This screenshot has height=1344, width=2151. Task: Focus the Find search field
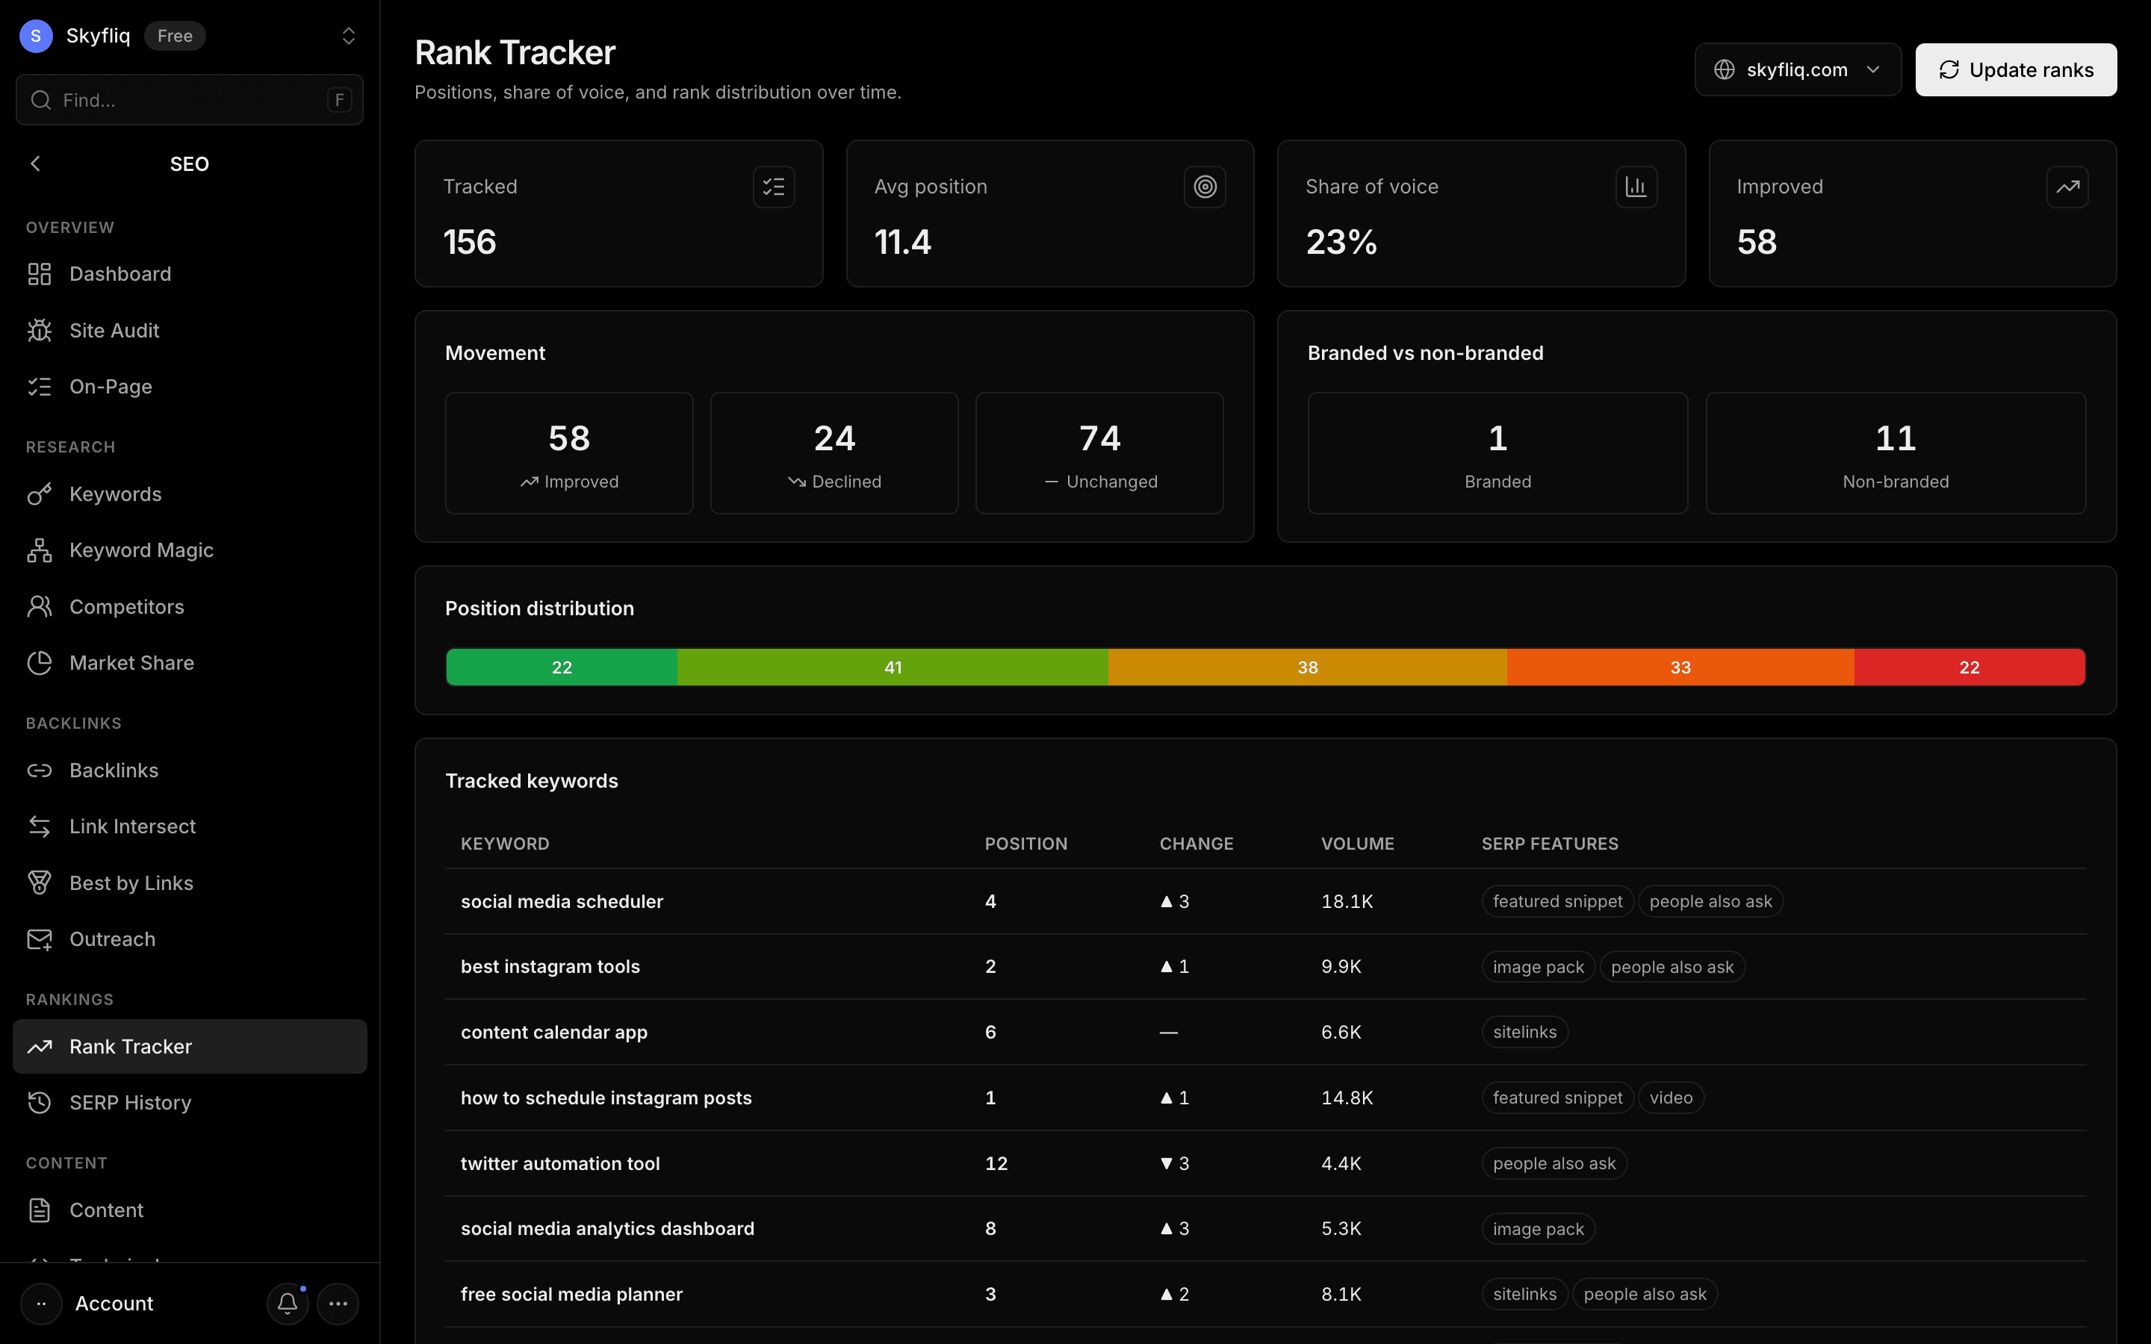[189, 99]
